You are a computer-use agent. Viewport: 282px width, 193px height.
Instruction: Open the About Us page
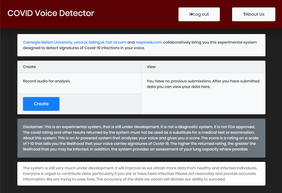(253, 14)
